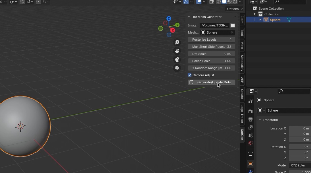Open the Metabalify sidebar tab
Image resolution: width=311 pixels, height=173 pixels.
point(242,63)
